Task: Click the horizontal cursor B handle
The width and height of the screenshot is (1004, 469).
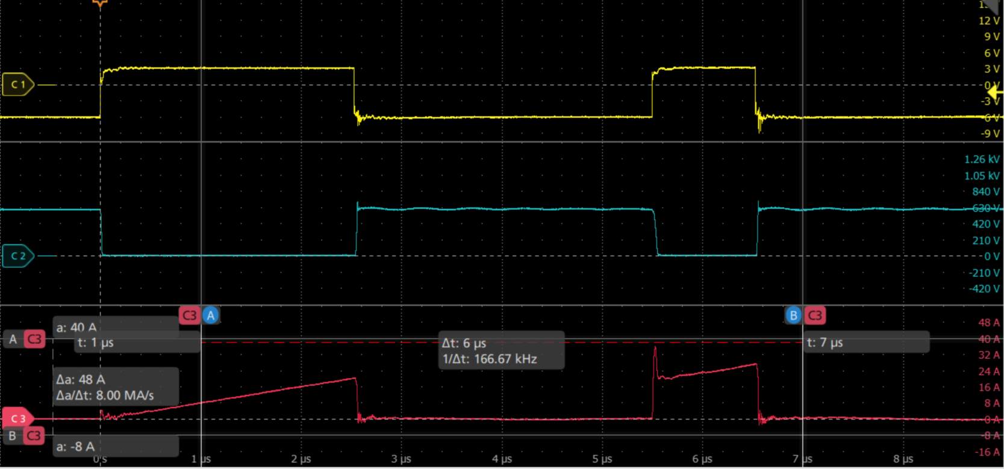Action: (x=13, y=436)
